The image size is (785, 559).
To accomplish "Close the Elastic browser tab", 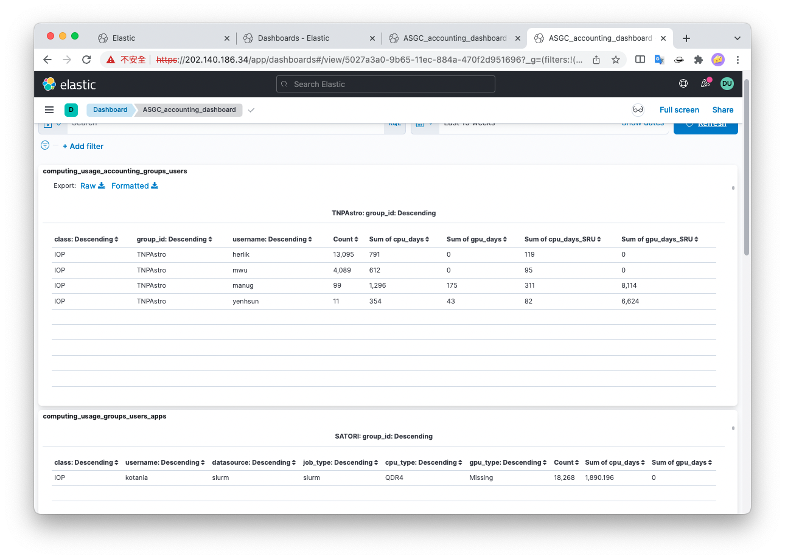I will coord(227,38).
